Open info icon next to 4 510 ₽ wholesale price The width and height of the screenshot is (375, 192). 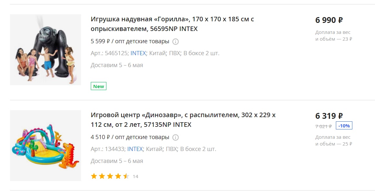pos(176,137)
